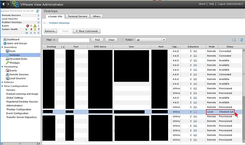Viewport: 245px width, 145px height.
Task: Open Registered Desktop Sources
Action: [x=22, y=102]
